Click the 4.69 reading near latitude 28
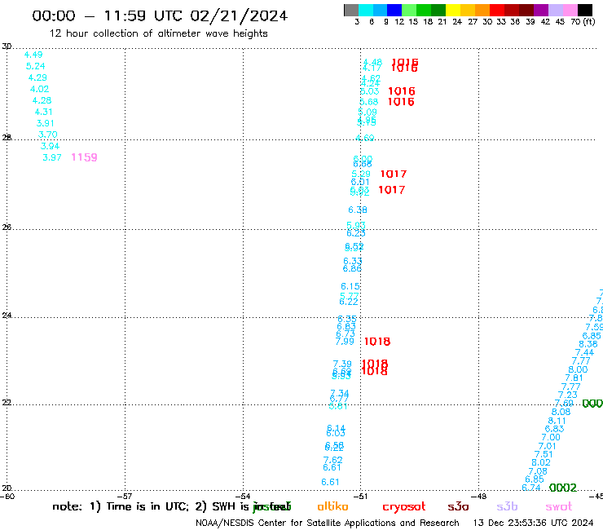Screen dimensions: 603x530 click(364, 138)
